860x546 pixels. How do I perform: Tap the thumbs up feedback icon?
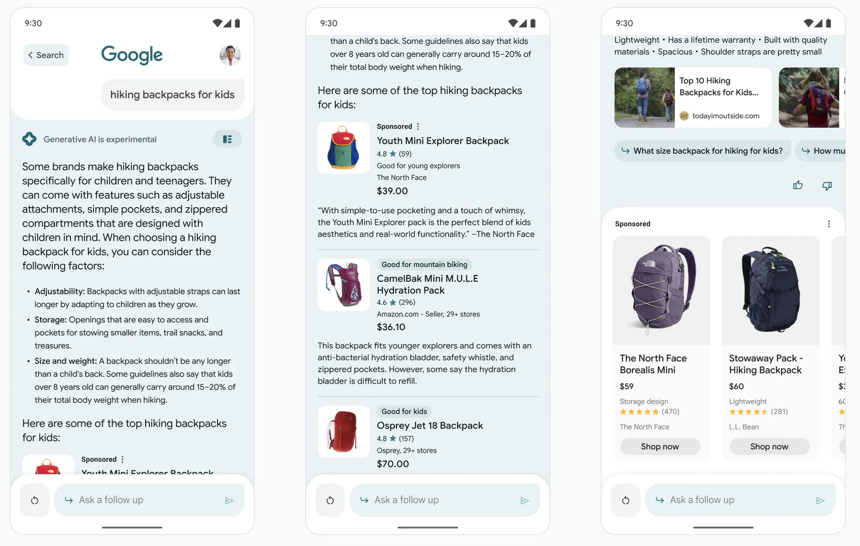click(798, 185)
